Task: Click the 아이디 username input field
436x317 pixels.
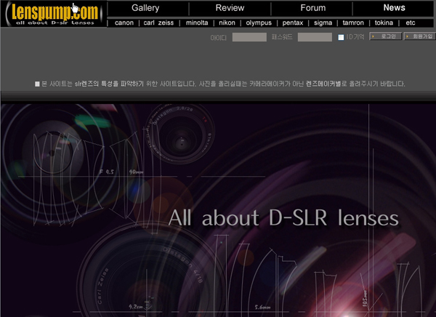Action: point(249,37)
